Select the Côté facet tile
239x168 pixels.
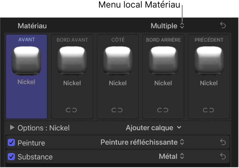click(118, 76)
